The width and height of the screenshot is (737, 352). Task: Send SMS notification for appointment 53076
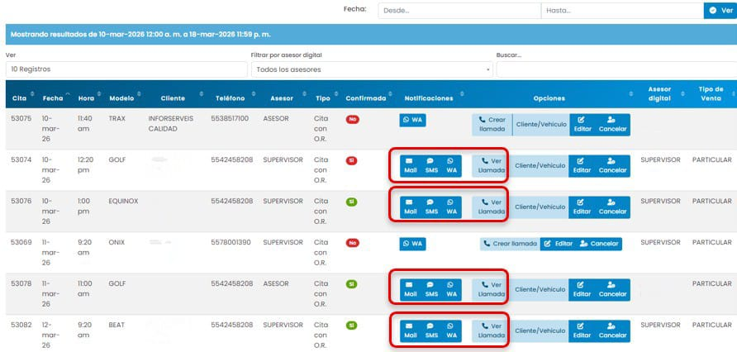click(431, 207)
